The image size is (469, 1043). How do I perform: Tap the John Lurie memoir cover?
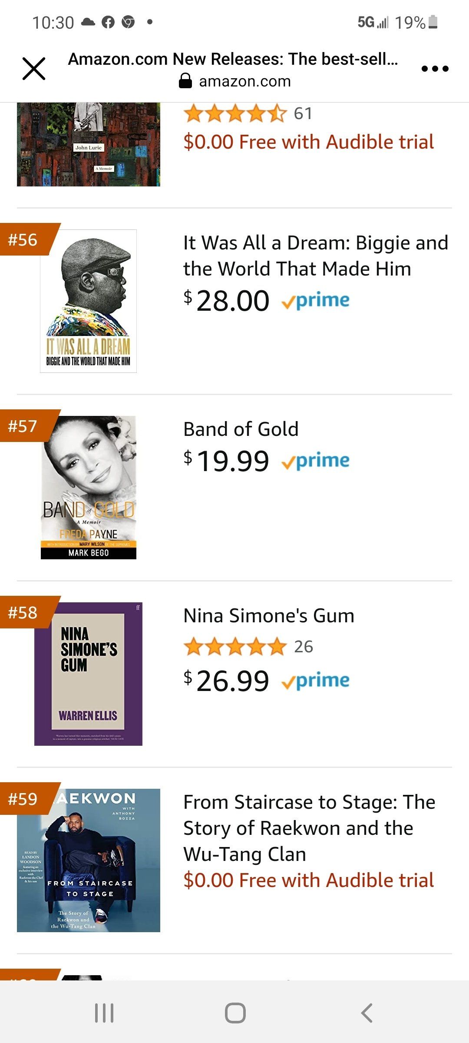coord(89,145)
